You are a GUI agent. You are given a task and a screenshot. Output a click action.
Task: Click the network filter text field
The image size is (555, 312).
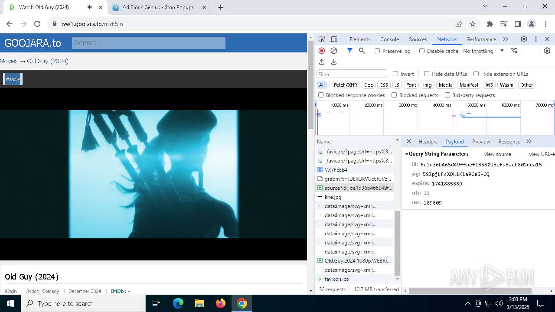tap(352, 74)
